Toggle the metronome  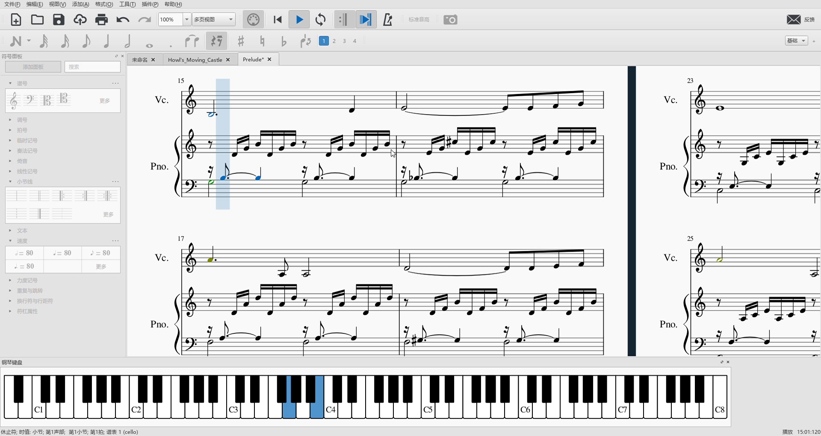point(388,20)
